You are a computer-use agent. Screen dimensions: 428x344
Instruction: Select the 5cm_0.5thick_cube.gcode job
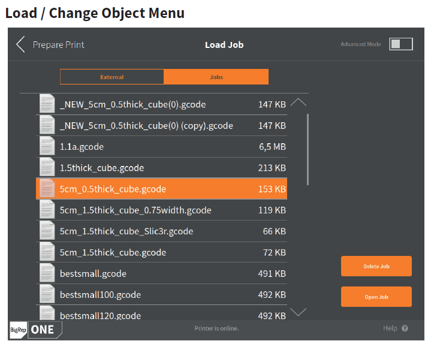click(162, 189)
